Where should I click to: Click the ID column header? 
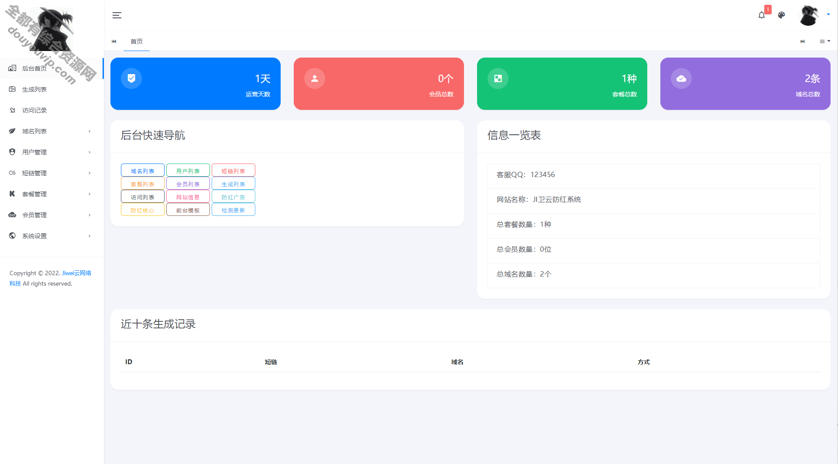129,362
